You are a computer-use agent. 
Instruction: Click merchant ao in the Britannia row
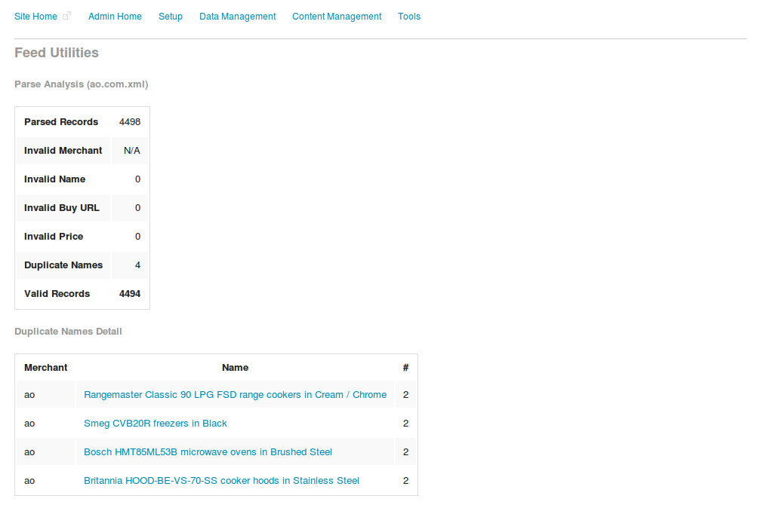click(29, 481)
